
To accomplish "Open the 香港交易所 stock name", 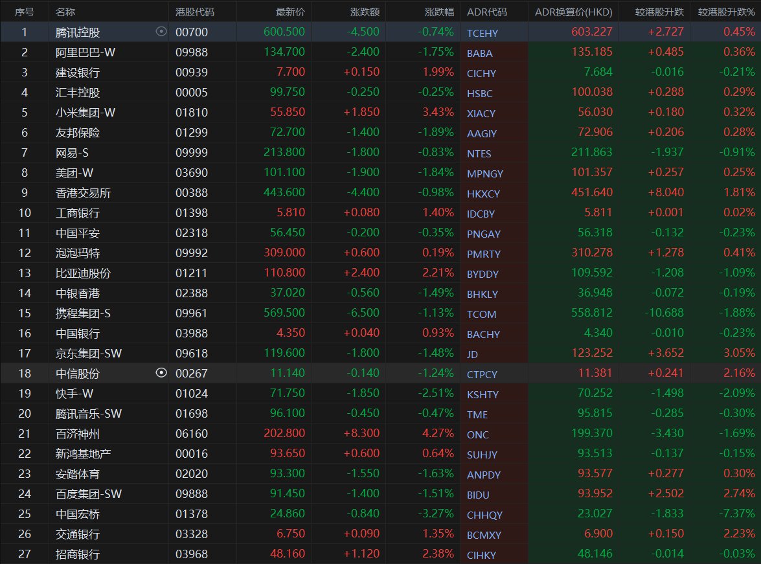I will point(83,193).
